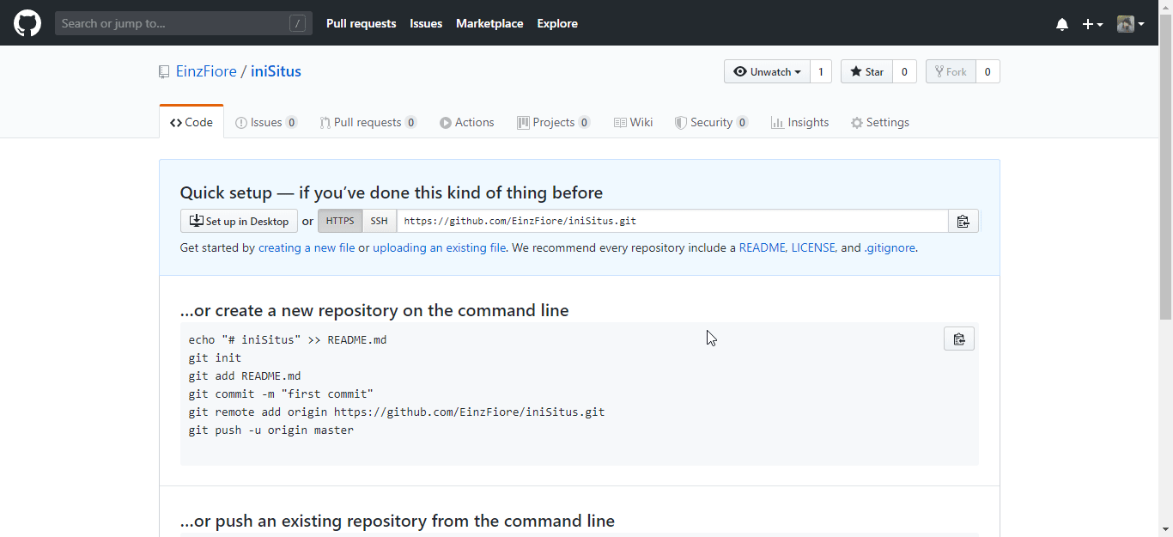The image size is (1173, 537).
Task: Open the notifications bell icon
Action: pyautogui.click(x=1062, y=24)
